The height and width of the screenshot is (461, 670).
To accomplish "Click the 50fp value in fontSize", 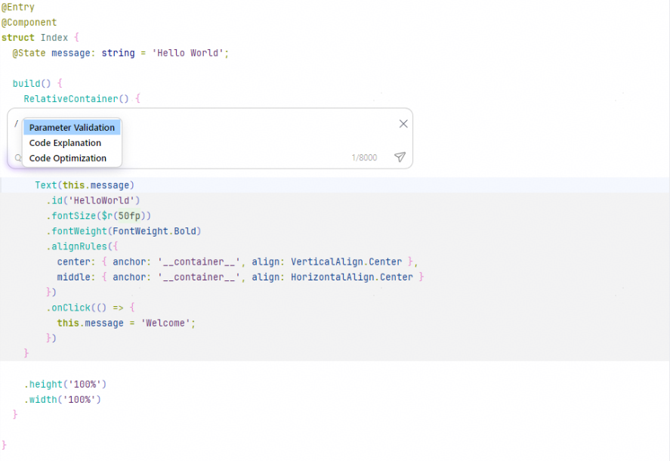I will tap(128, 216).
